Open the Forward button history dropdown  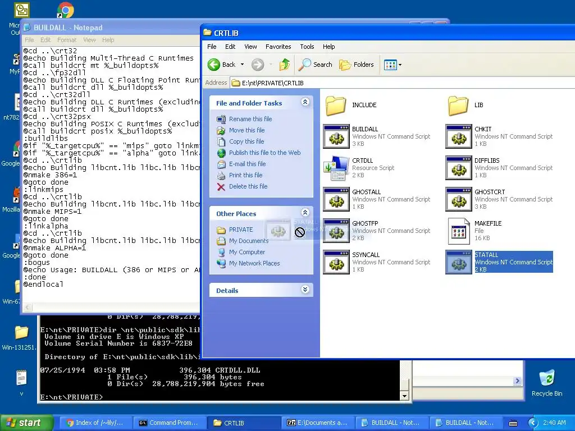click(271, 65)
